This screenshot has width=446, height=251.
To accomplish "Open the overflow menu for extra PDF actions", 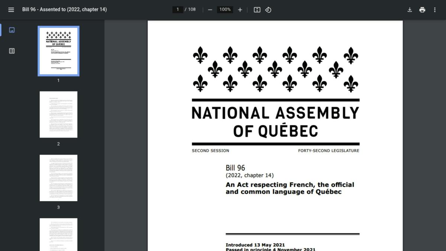I will (434, 9).
